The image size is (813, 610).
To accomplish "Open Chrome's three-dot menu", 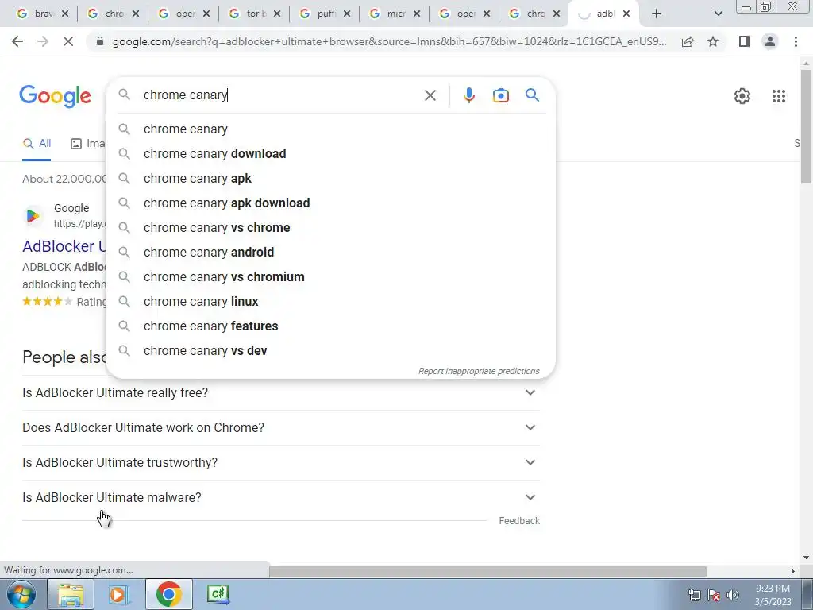I will click(x=796, y=41).
